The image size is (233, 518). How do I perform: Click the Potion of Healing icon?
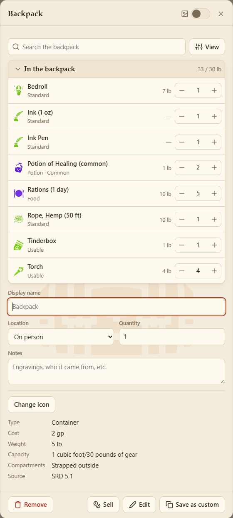(x=18, y=168)
